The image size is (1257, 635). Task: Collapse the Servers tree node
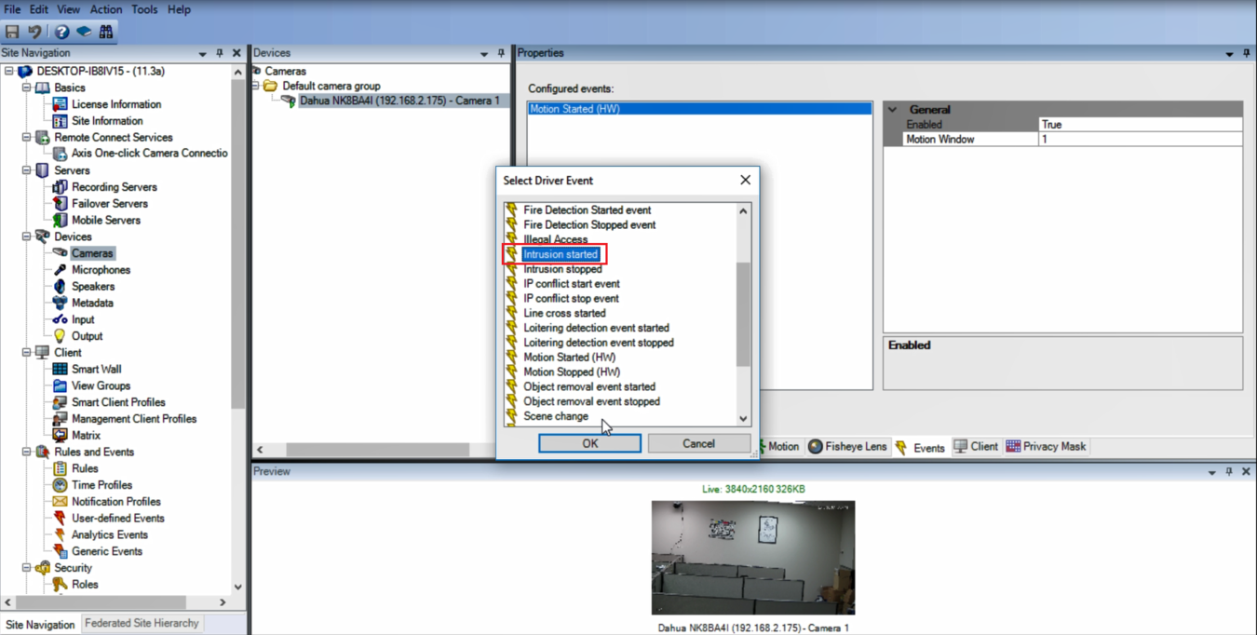27,170
